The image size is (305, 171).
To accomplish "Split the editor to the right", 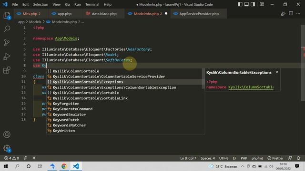I will [291, 13].
